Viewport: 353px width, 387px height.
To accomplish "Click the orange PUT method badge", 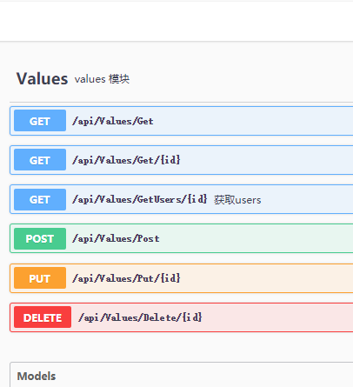I will (40, 278).
